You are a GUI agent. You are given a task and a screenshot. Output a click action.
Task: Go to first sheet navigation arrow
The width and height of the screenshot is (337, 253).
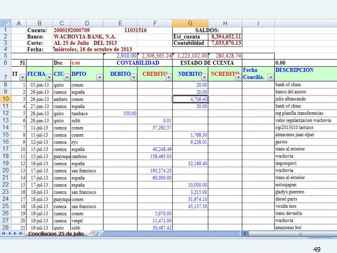coord(4,233)
